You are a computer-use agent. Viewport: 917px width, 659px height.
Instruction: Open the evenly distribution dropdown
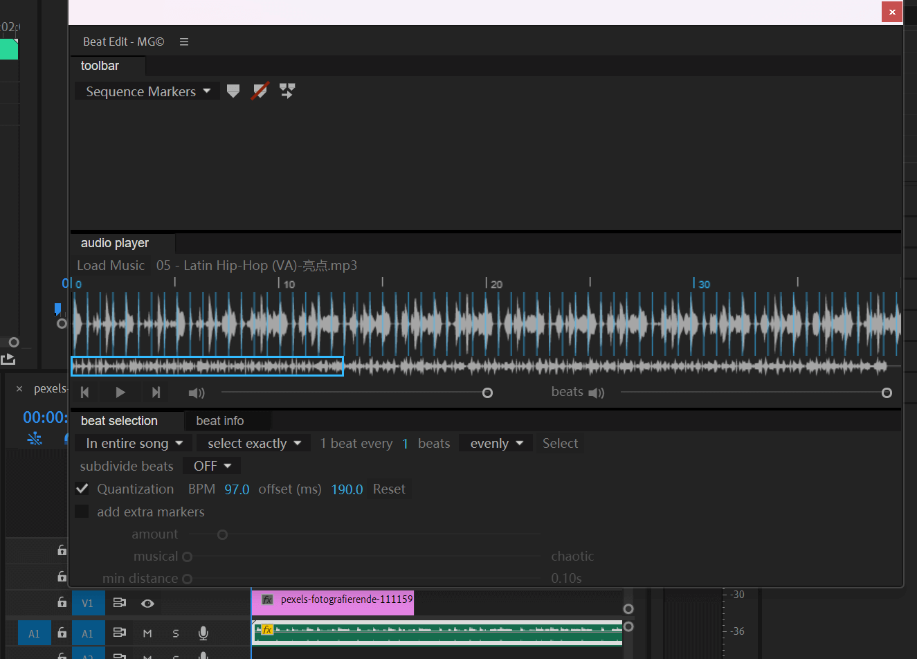click(x=496, y=443)
